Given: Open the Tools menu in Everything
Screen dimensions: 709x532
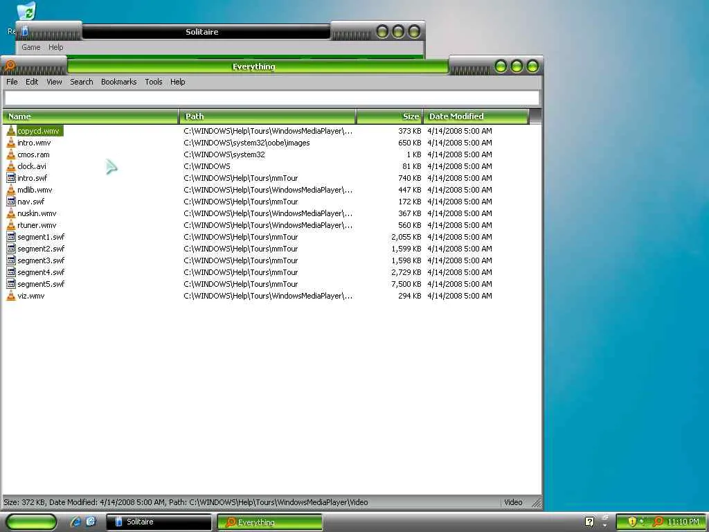Looking at the screenshot, I should pyautogui.click(x=154, y=82).
